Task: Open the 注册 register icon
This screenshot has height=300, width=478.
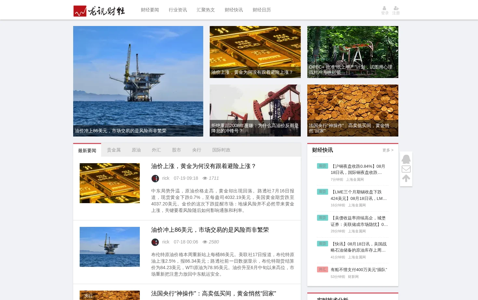Action: coord(396,10)
